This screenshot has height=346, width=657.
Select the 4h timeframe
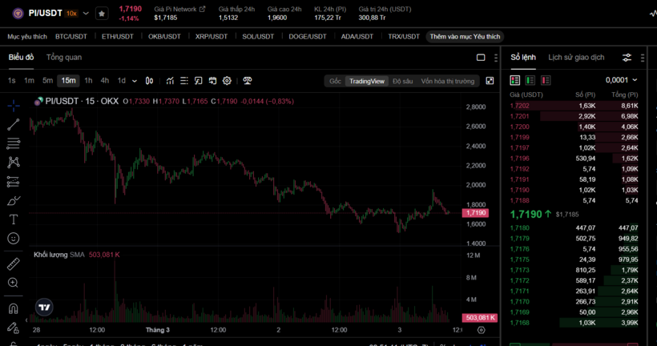tap(105, 80)
